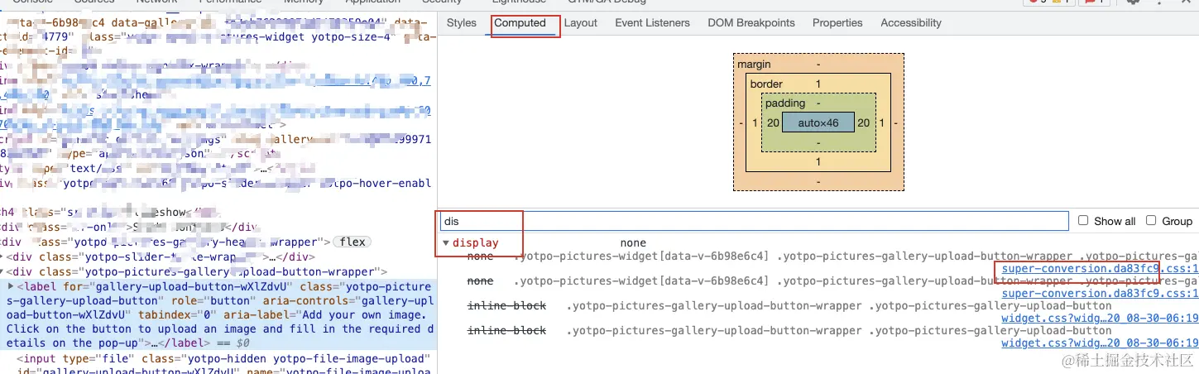Expand the yotpo-slider div node arrow
Viewport: 1199px width, 374px height.
tap(2, 257)
